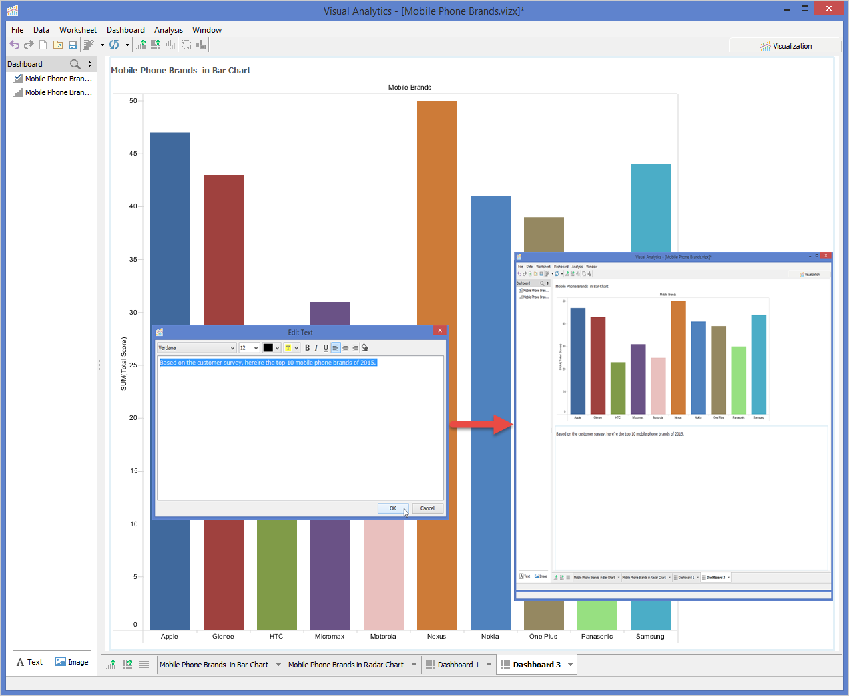Save the workbook with floppy icon

[73, 45]
